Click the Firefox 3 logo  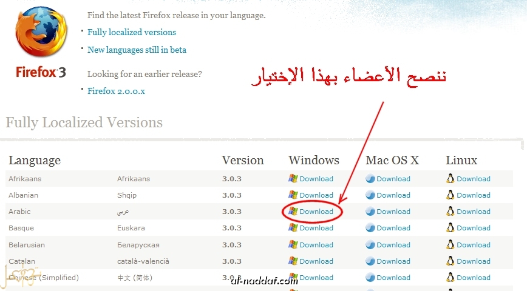(x=41, y=42)
